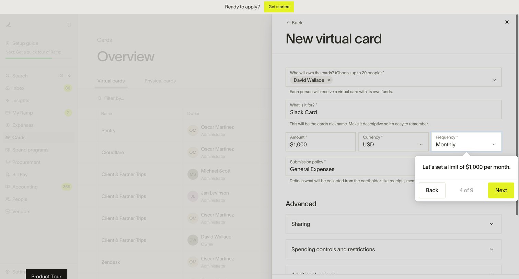This screenshot has width=519, height=279.
Task: Click the People icon in sidebar
Action: click(x=8, y=199)
